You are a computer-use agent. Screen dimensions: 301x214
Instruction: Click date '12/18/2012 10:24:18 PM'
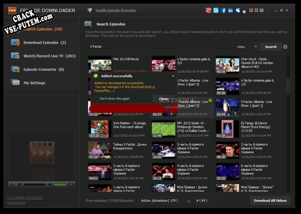pos(257,71)
